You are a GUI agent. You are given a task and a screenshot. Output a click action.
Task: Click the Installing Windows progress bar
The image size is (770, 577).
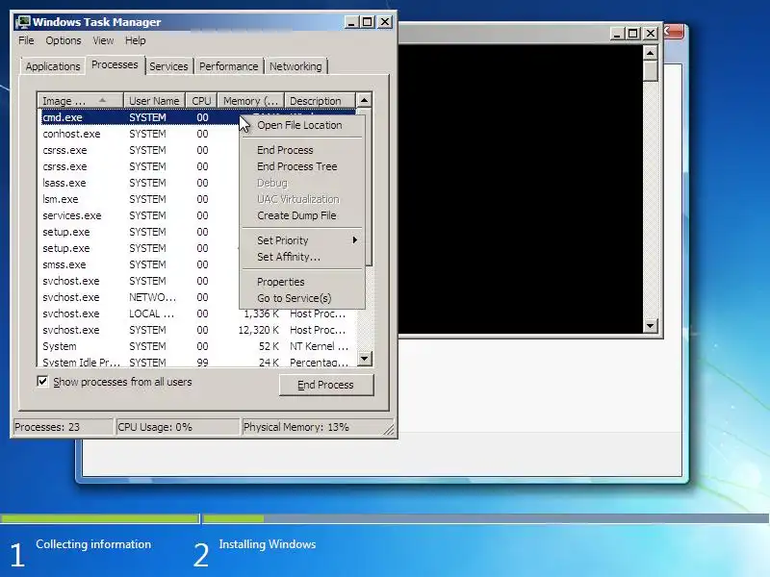[x=486, y=518]
